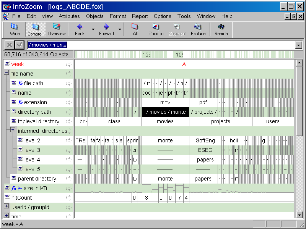Select the Compressed view button

(36, 29)
